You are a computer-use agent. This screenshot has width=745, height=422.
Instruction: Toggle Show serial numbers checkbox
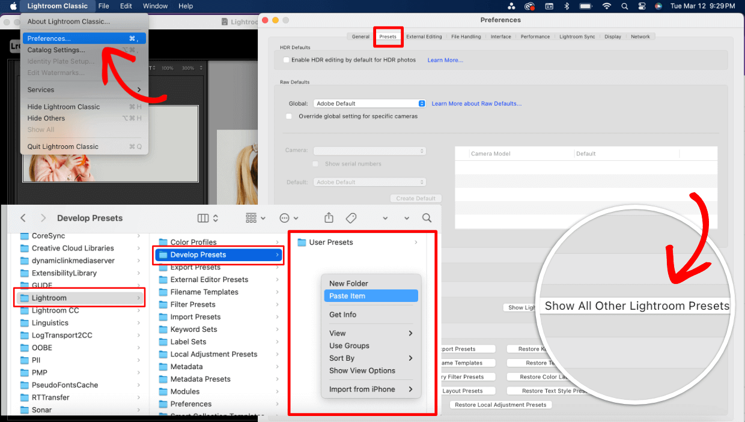(315, 163)
